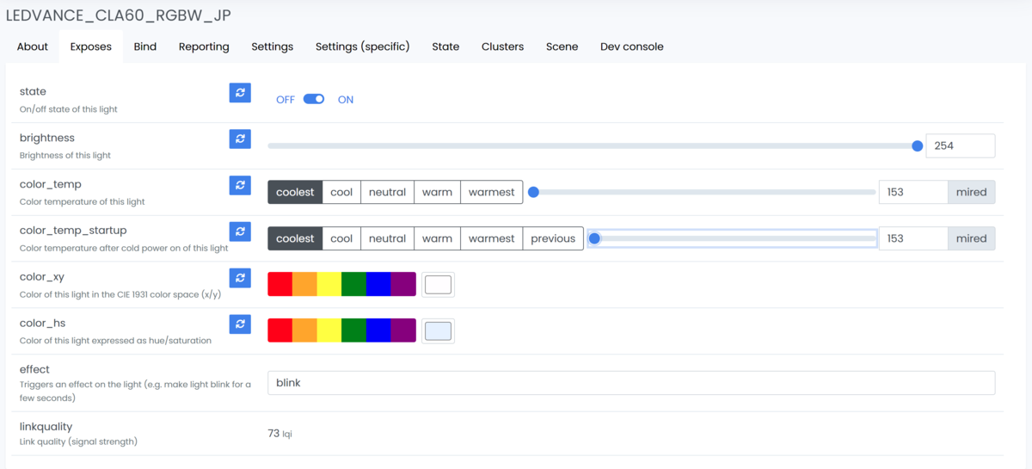Toggle the light state switch
Screen dimensions: 1032x469
(x=314, y=99)
